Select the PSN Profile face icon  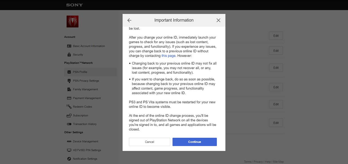(x=69, y=72)
